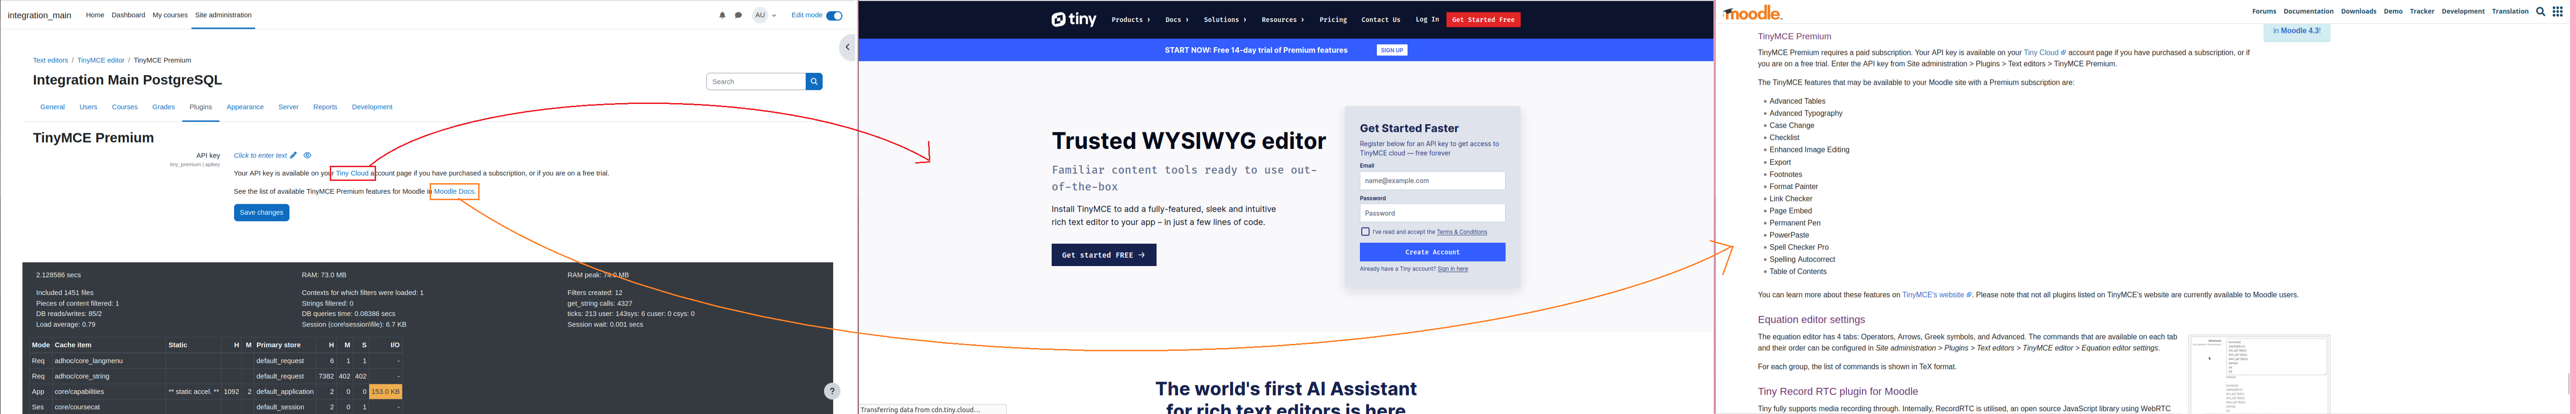Click the pencil icon next to API key
The image size is (2576, 414).
(293, 155)
